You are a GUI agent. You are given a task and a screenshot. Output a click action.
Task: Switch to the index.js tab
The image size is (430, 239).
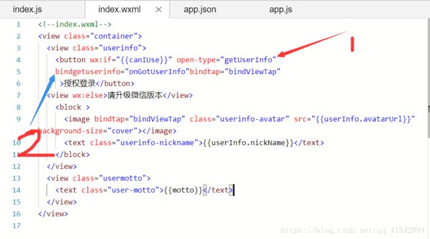[27, 9]
